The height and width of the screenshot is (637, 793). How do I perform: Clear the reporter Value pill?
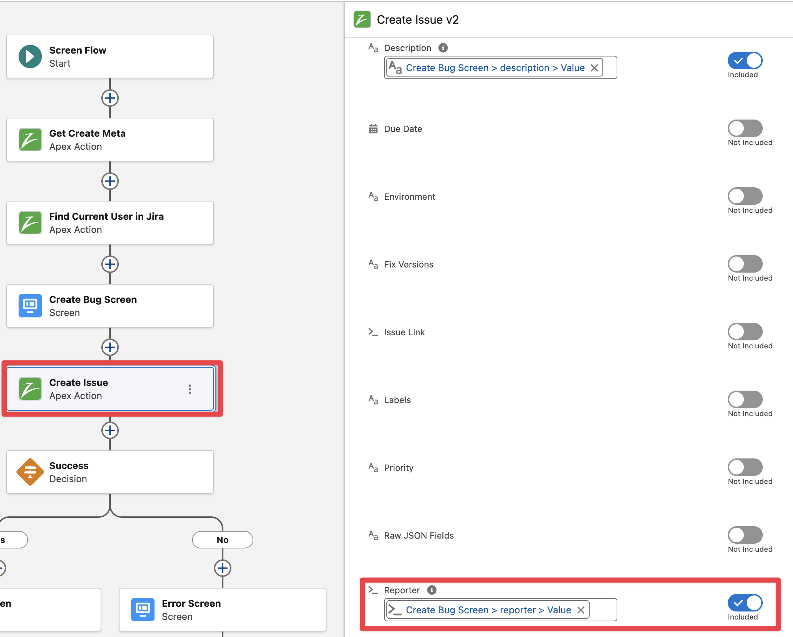click(581, 610)
